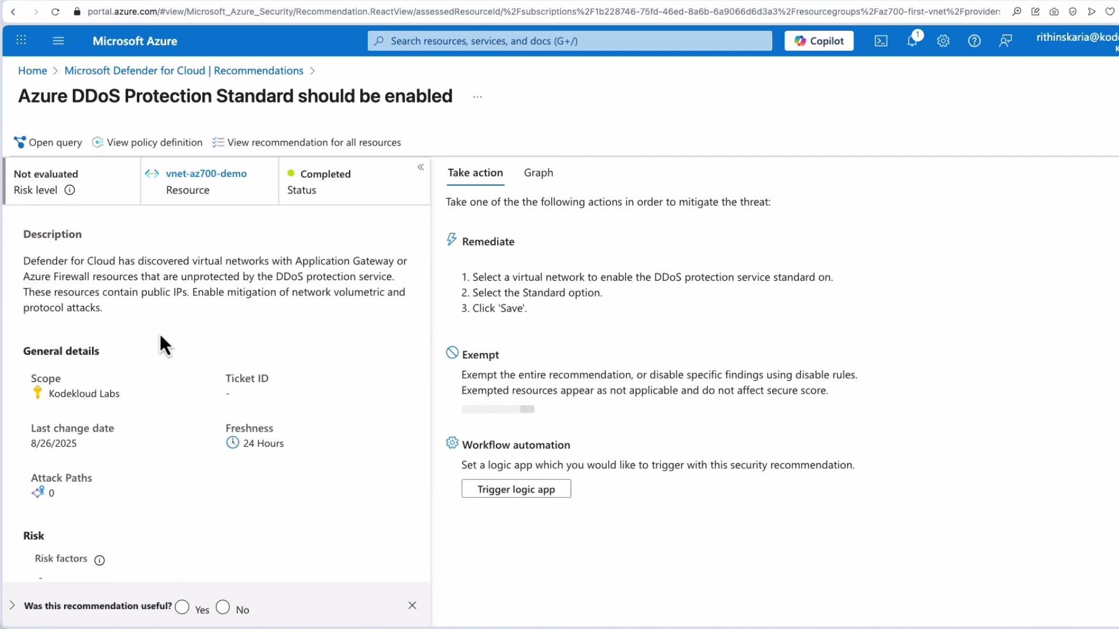Click the Kodekloud Labs scope text
Screen dimensions: 1119x629
[x=84, y=394]
